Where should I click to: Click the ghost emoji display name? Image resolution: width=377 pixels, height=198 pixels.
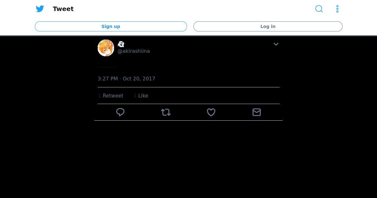[x=121, y=44]
